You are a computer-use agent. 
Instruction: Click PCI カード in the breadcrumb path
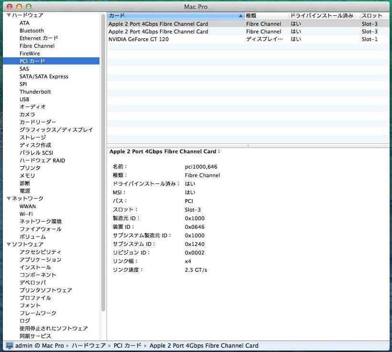(x=126, y=345)
